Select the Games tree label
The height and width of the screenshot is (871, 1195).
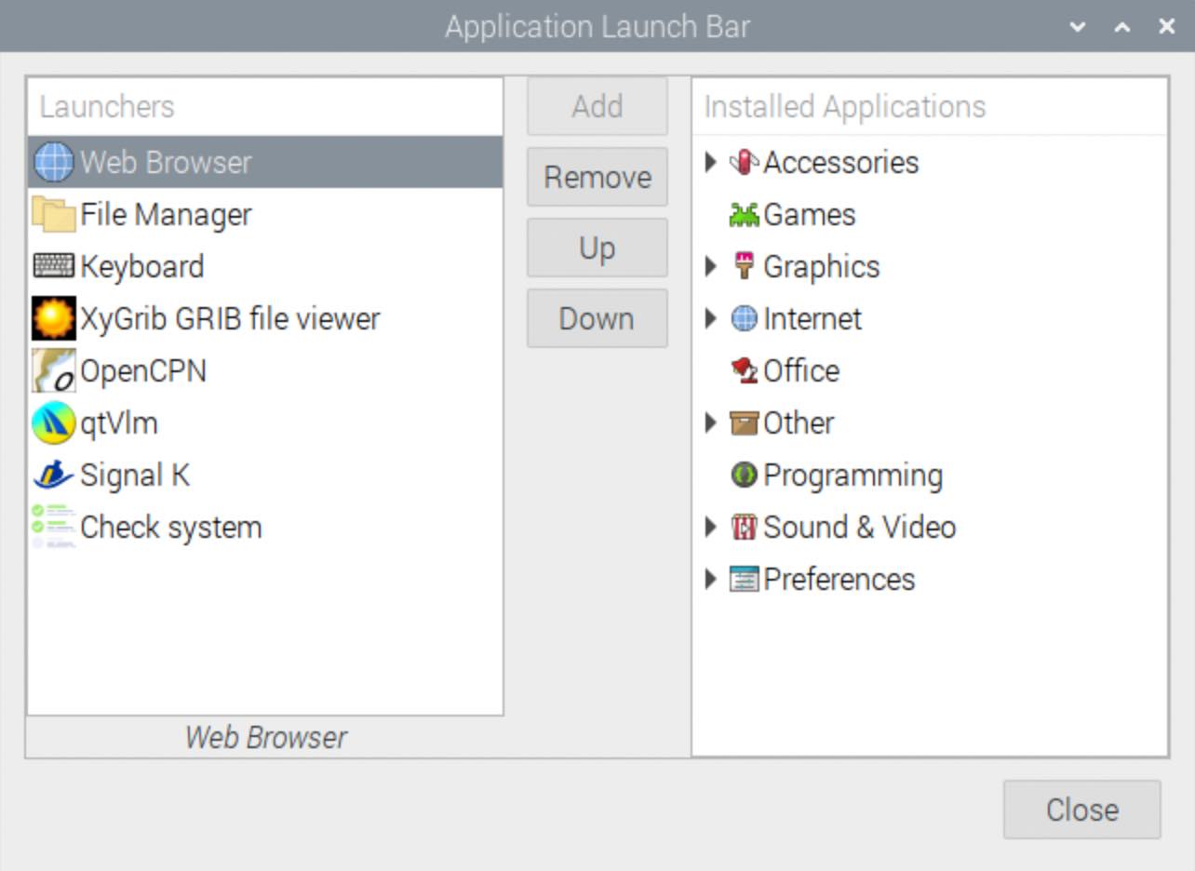(810, 214)
